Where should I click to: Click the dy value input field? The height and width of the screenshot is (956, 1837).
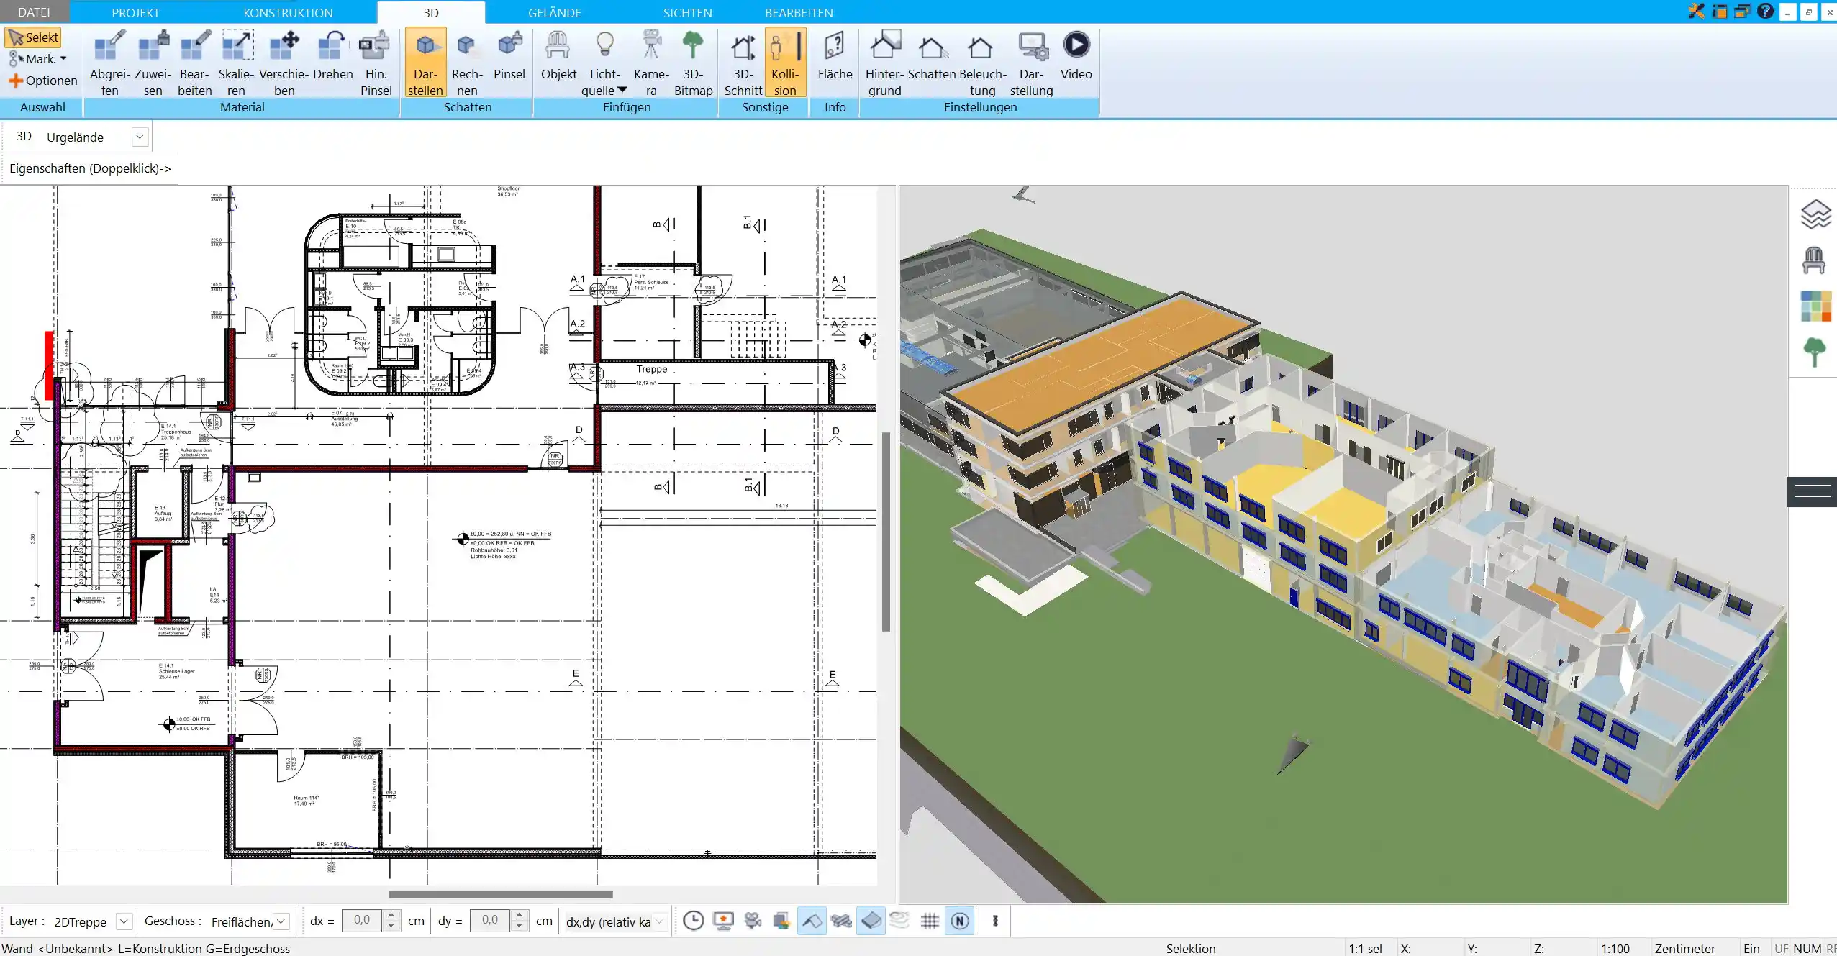tap(490, 921)
